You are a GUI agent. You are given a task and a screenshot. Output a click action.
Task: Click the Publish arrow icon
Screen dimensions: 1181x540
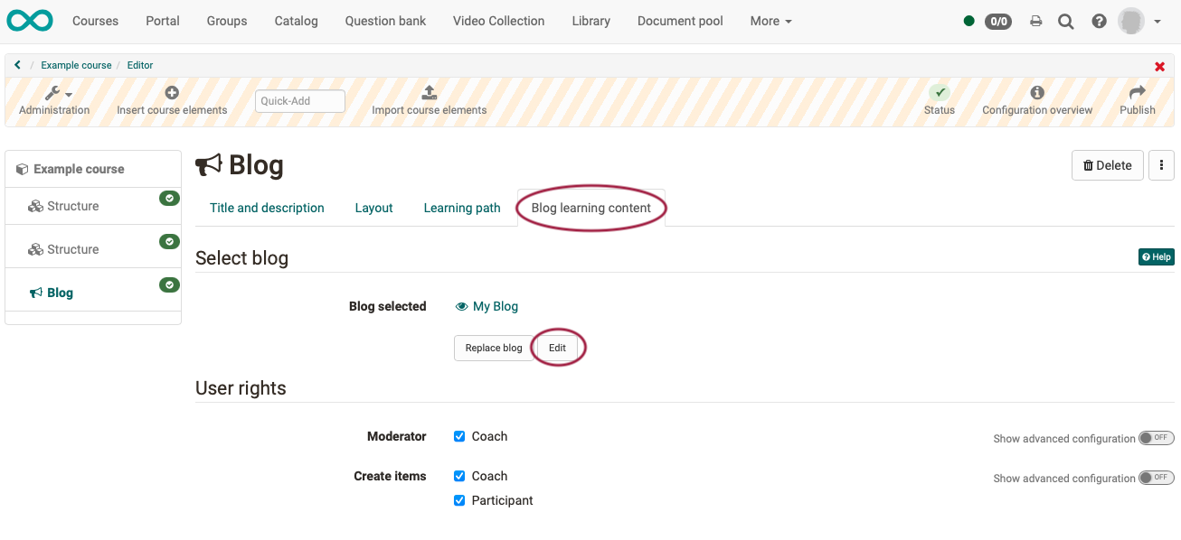pyautogui.click(x=1138, y=92)
